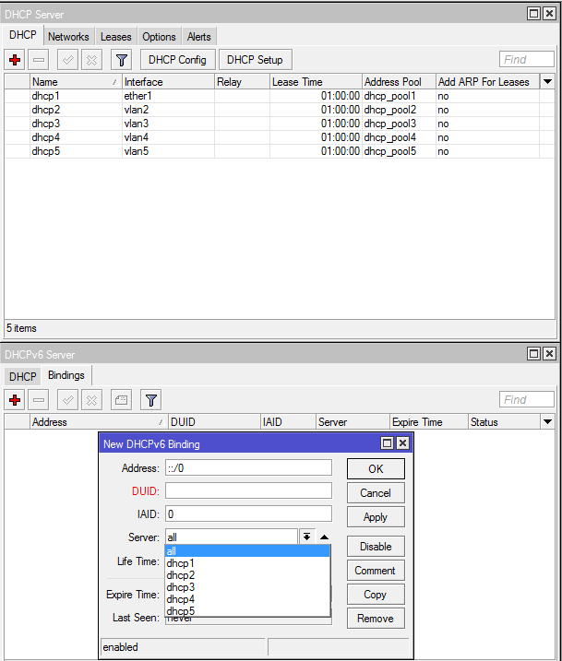The image size is (562, 661).
Task: Sort by Address Pool column header
Action: (399, 82)
